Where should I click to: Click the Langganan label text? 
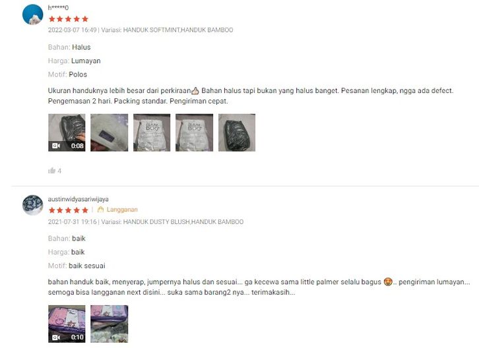click(122, 210)
